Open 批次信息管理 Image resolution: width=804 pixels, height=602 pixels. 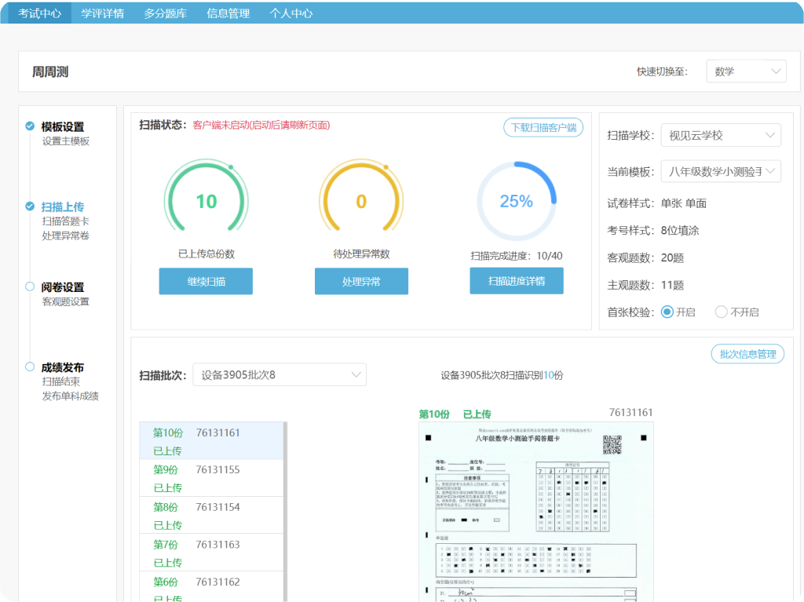pyautogui.click(x=747, y=353)
